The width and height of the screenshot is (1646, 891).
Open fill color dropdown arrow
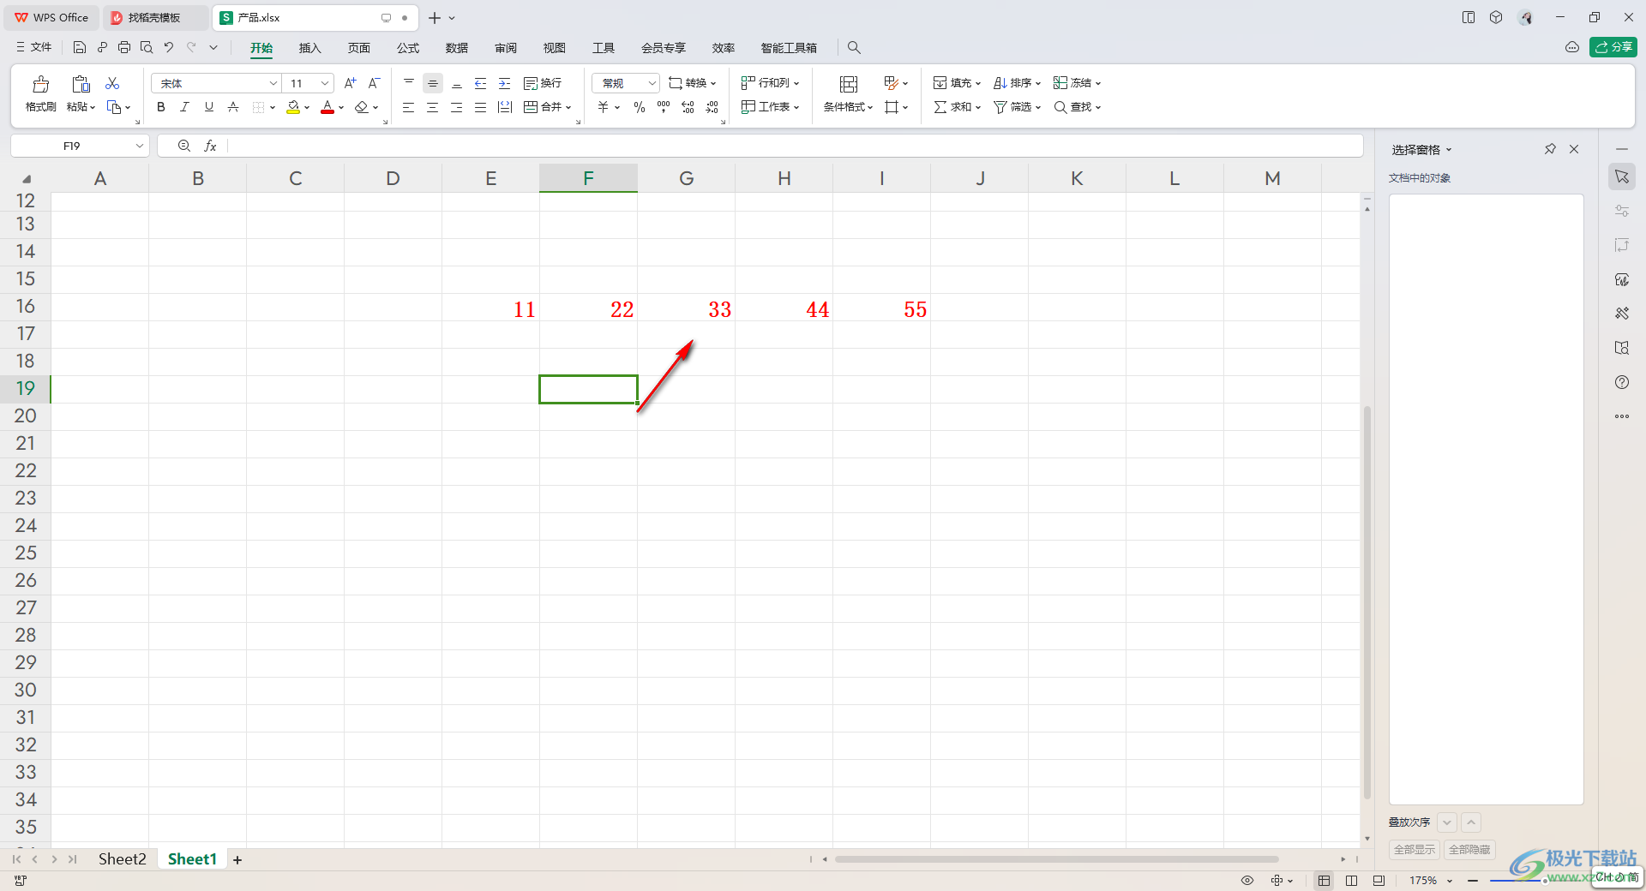coord(307,108)
